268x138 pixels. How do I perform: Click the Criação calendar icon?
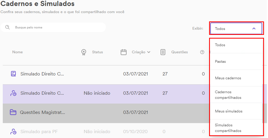click(x=124, y=52)
